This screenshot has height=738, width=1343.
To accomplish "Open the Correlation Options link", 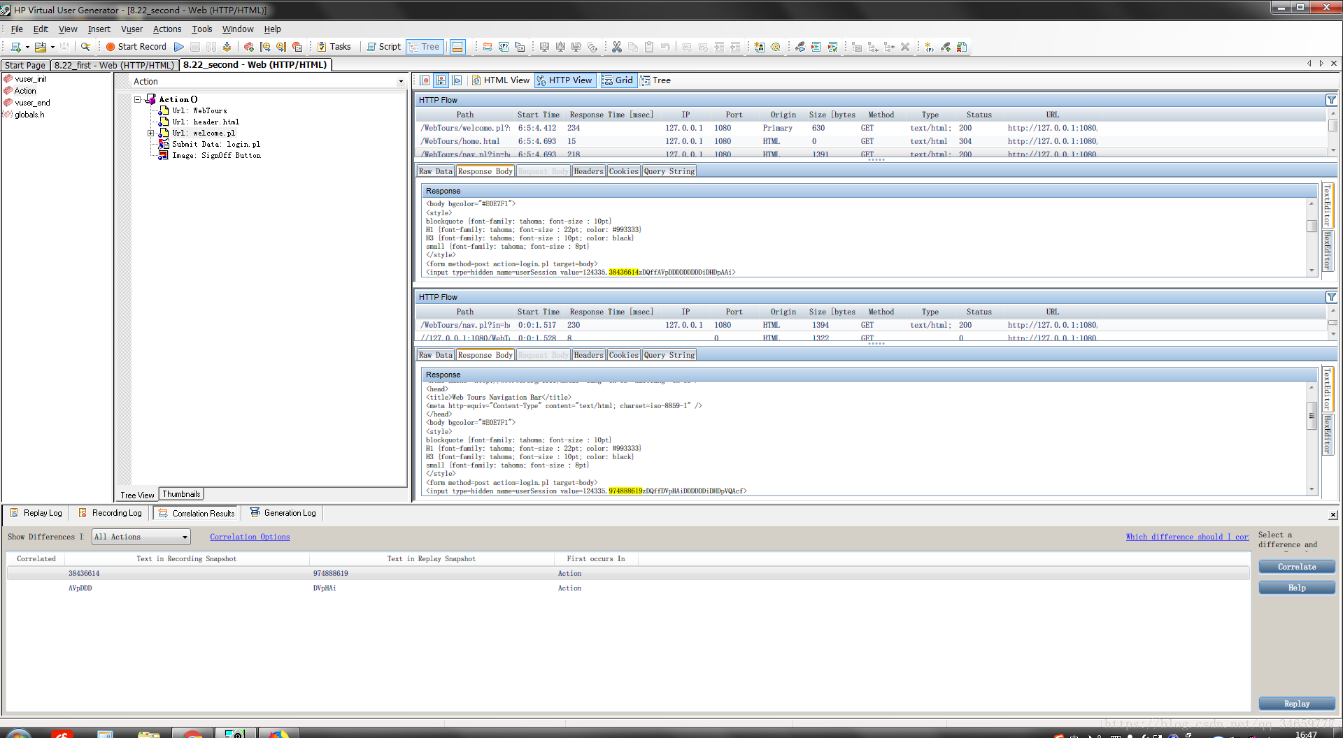I will pos(250,537).
